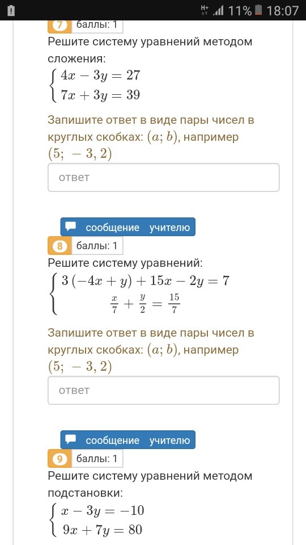
Task: Click 'баллы: 1' label of question 8
Action: coord(97,246)
